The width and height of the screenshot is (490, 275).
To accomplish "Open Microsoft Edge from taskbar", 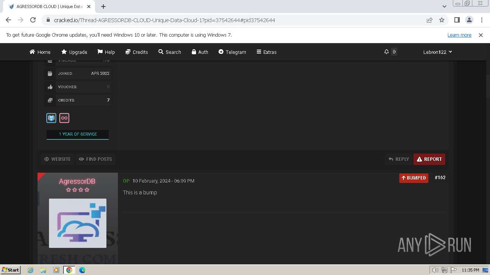I will coord(82,270).
